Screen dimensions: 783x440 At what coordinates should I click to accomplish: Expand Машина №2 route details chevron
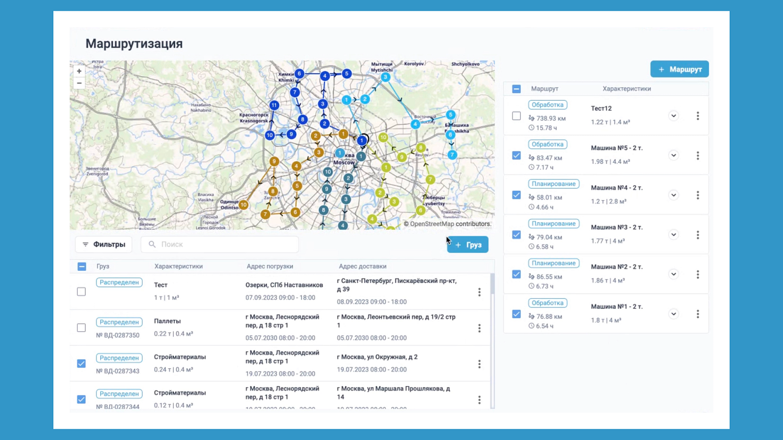(674, 274)
